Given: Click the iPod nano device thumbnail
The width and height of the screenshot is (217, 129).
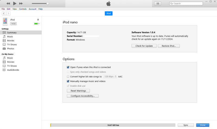Looking at the screenshot, I should point(5,22).
